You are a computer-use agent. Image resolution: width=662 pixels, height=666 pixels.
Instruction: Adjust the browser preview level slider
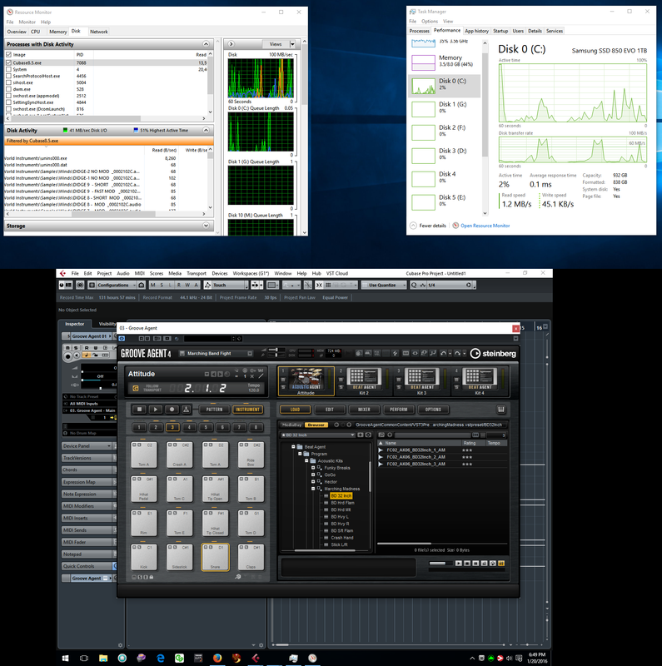441,564
